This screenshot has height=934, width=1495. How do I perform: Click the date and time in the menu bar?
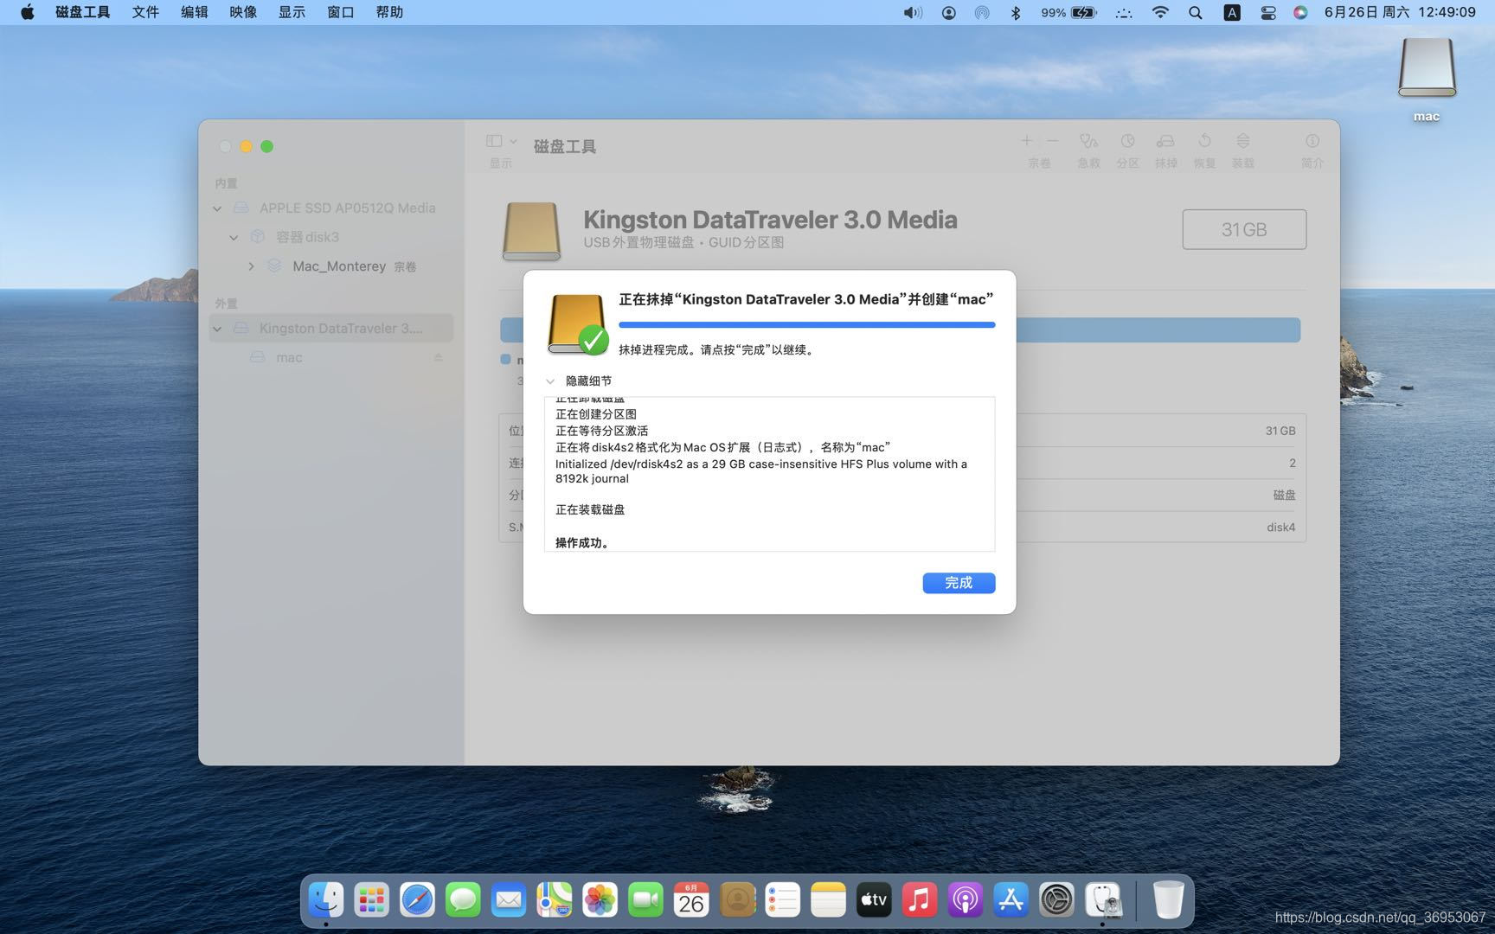click(x=1400, y=12)
